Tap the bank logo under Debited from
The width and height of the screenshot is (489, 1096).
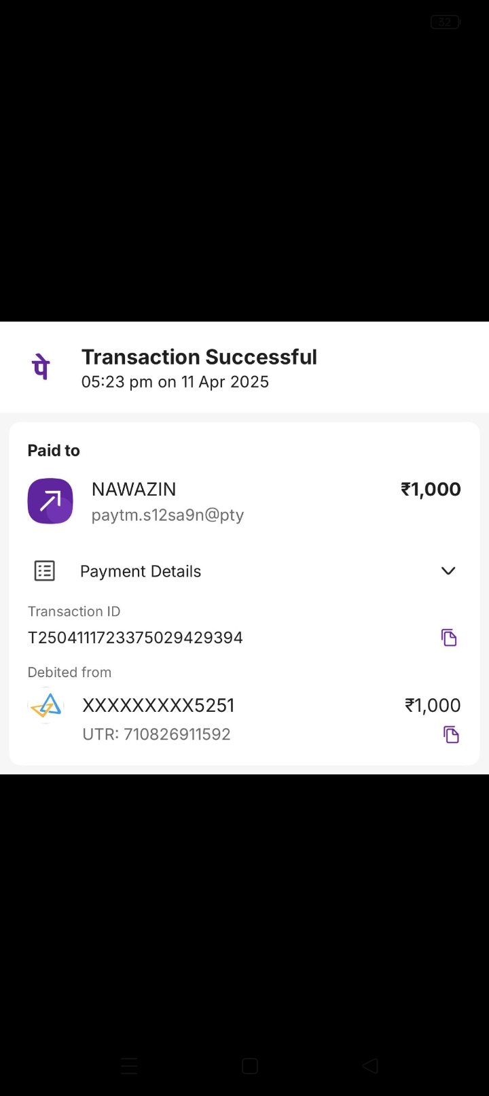[x=46, y=706]
